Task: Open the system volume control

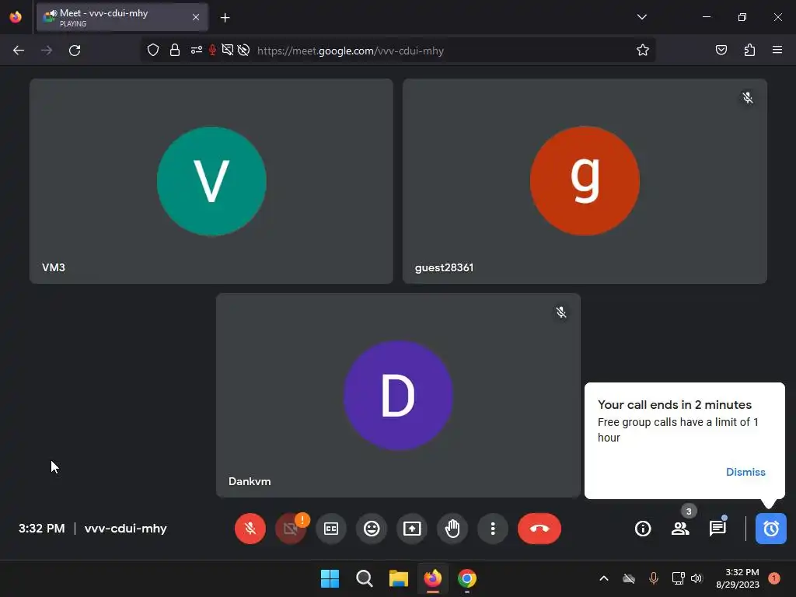Action: pyautogui.click(x=696, y=578)
